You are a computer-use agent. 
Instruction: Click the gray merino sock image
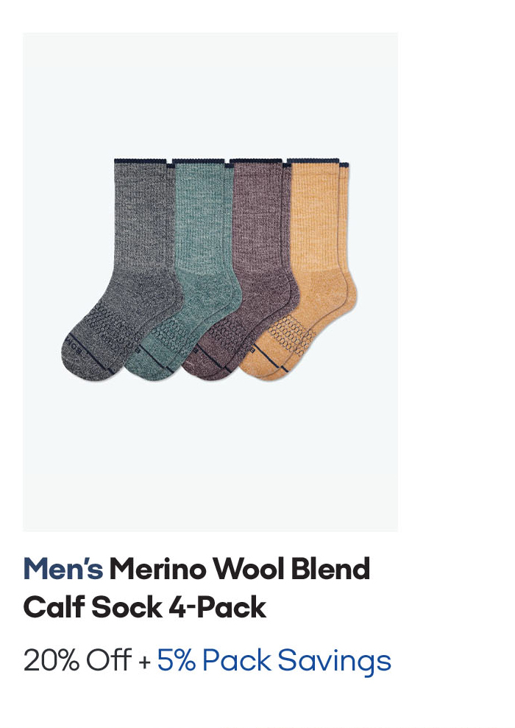click(x=121, y=269)
